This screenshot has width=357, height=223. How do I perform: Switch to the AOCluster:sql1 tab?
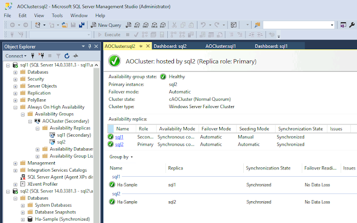pyautogui.click(x=220, y=46)
